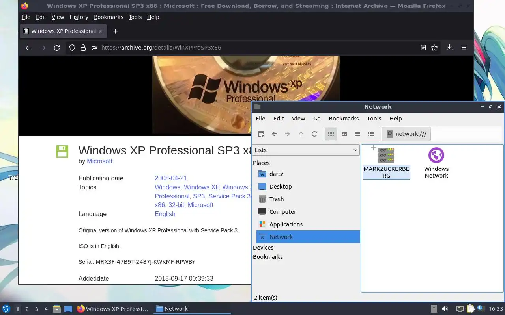This screenshot has height=315, width=505.
Task: Switch to detailed list view
Action: pyautogui.click(x=371, y=134)
